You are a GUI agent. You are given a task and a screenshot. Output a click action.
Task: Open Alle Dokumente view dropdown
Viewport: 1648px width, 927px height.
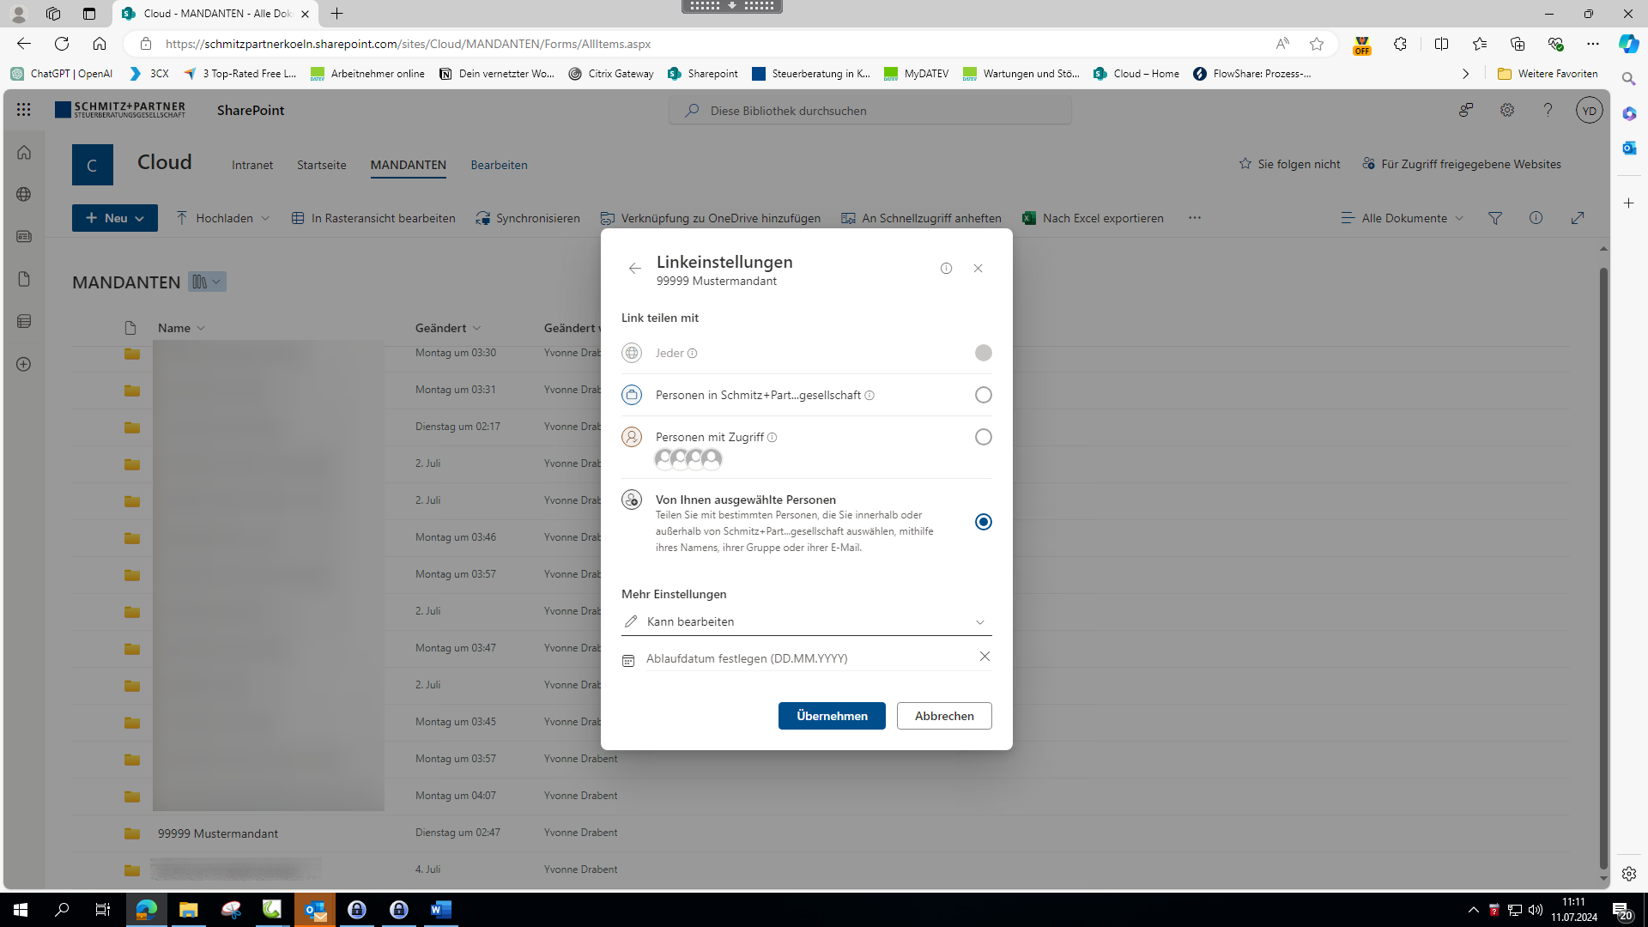pos(1403,218)
